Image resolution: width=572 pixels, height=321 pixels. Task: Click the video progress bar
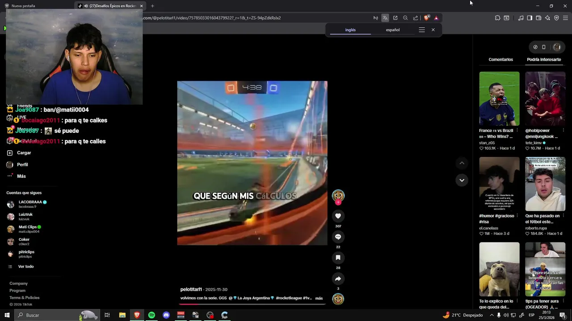click(x=252, y=304)
